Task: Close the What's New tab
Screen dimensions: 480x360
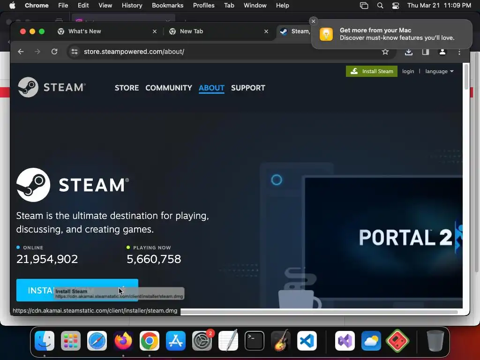Action: point(155,31)
